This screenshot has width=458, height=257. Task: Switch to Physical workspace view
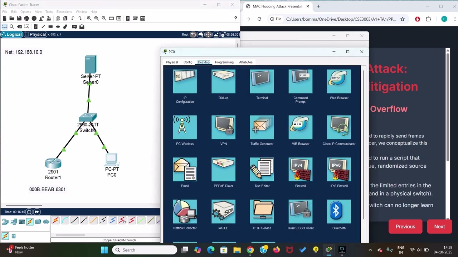click(35, 34)
